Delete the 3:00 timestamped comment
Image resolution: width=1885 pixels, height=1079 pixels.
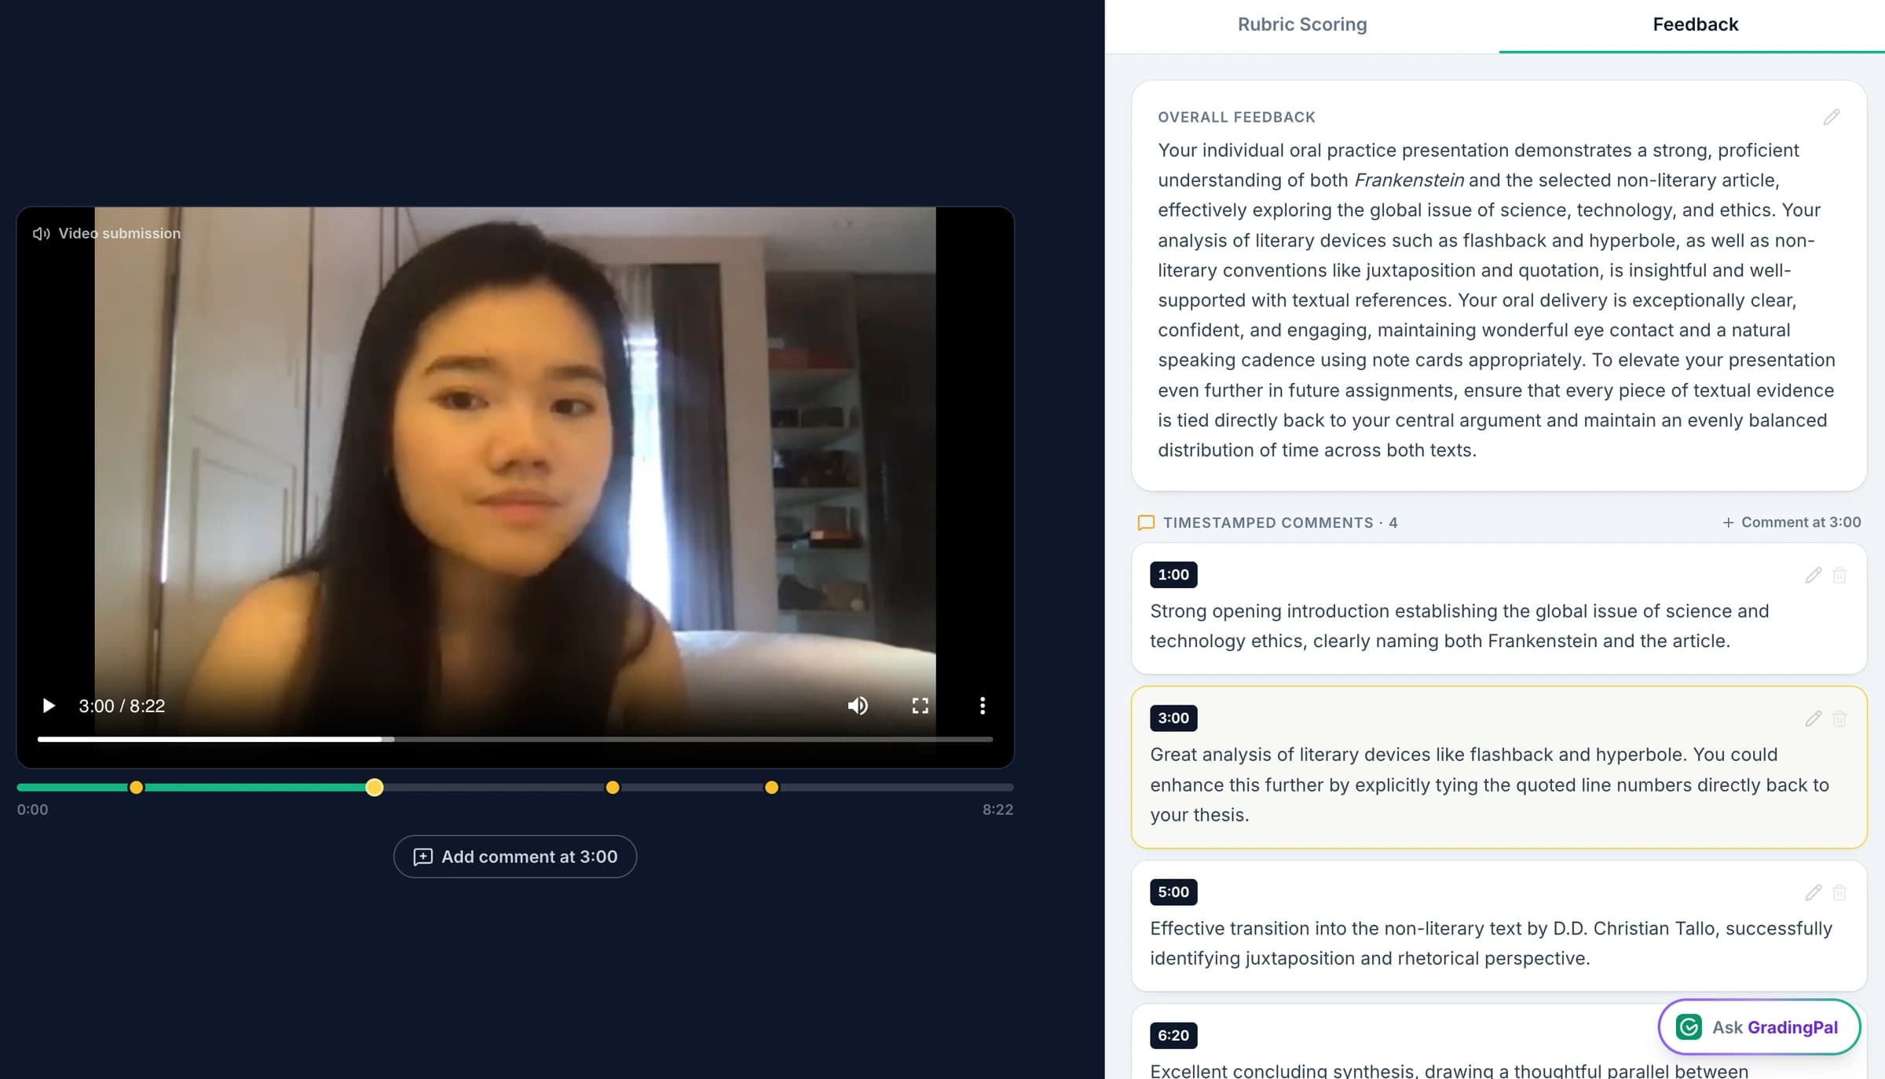pyautogui.click(x=1839, y=719)
